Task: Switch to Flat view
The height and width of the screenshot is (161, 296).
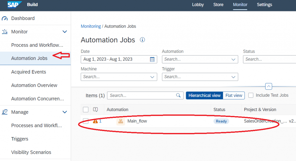Action: pos(234,96)
